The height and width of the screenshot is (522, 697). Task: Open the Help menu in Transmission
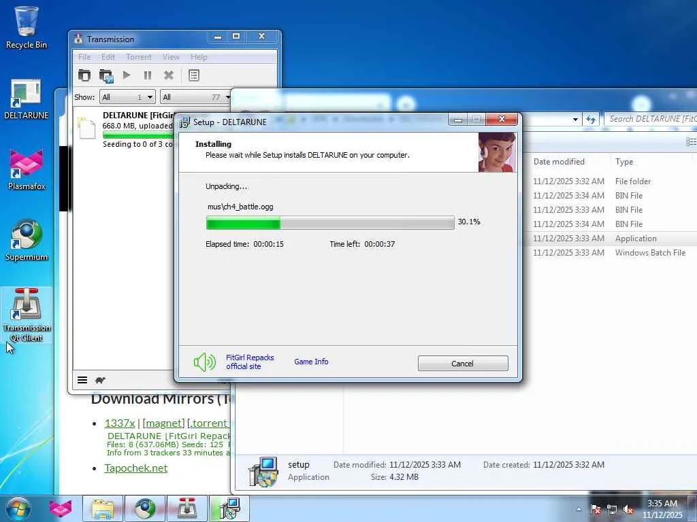199,57
